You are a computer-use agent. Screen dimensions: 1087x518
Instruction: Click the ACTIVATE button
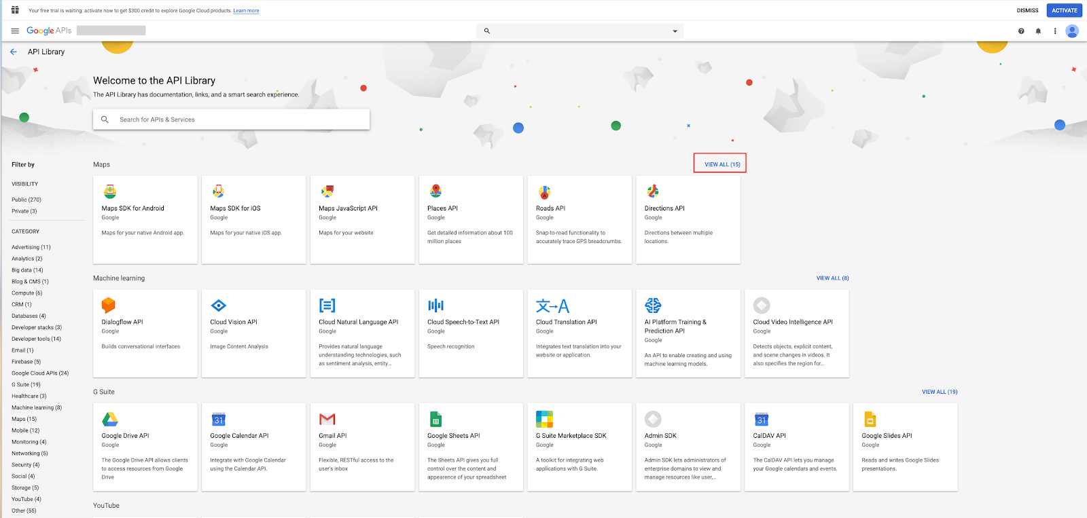pyautogui.click(x=1065, y=10)
